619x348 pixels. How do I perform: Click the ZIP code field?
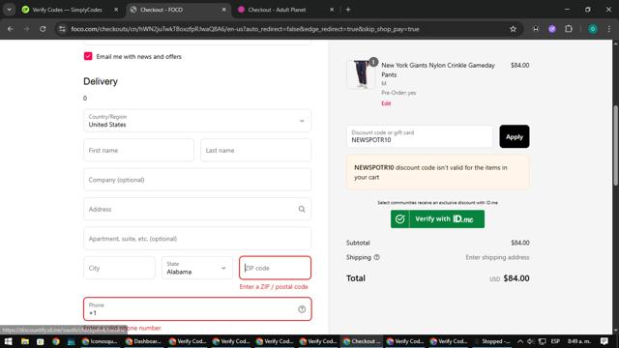pyautogui.click(x=275, y=268)
